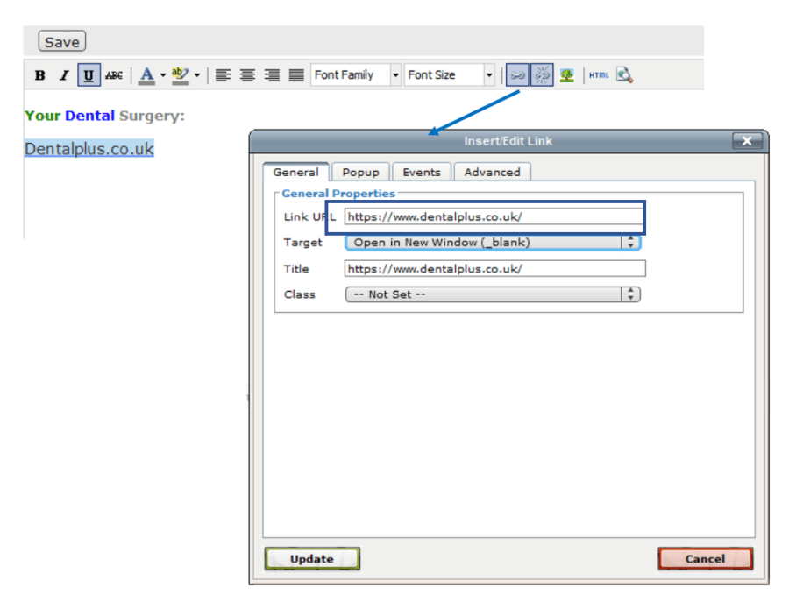The width and height of the screenshot is (789, 602).
Task: Toggle italic formatting
Action: [x=64, y=75]
